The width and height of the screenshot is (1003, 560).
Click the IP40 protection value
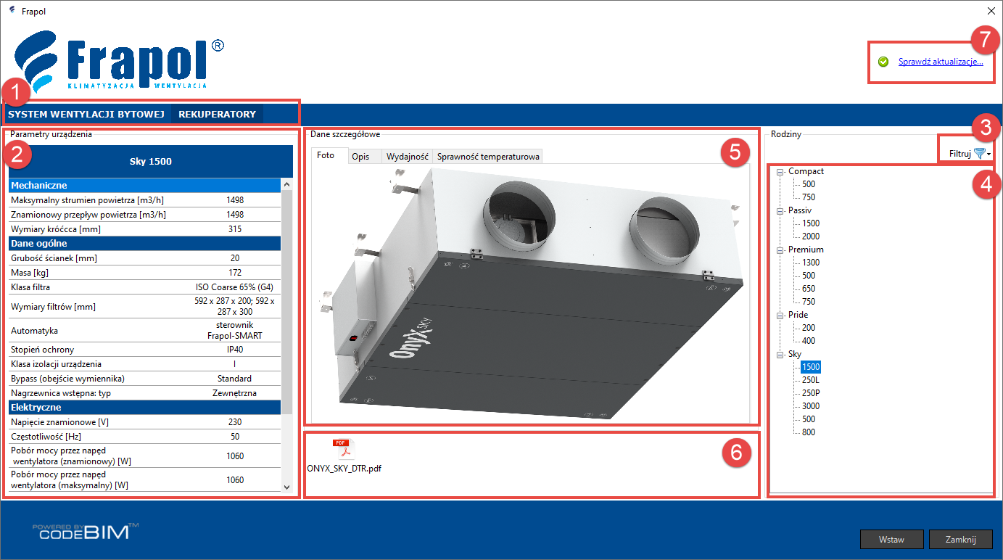[234, 350]
